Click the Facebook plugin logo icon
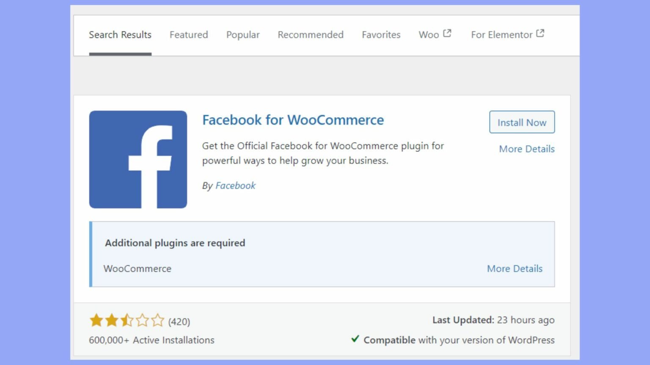The image size is (650, 365). coord(138,159)
